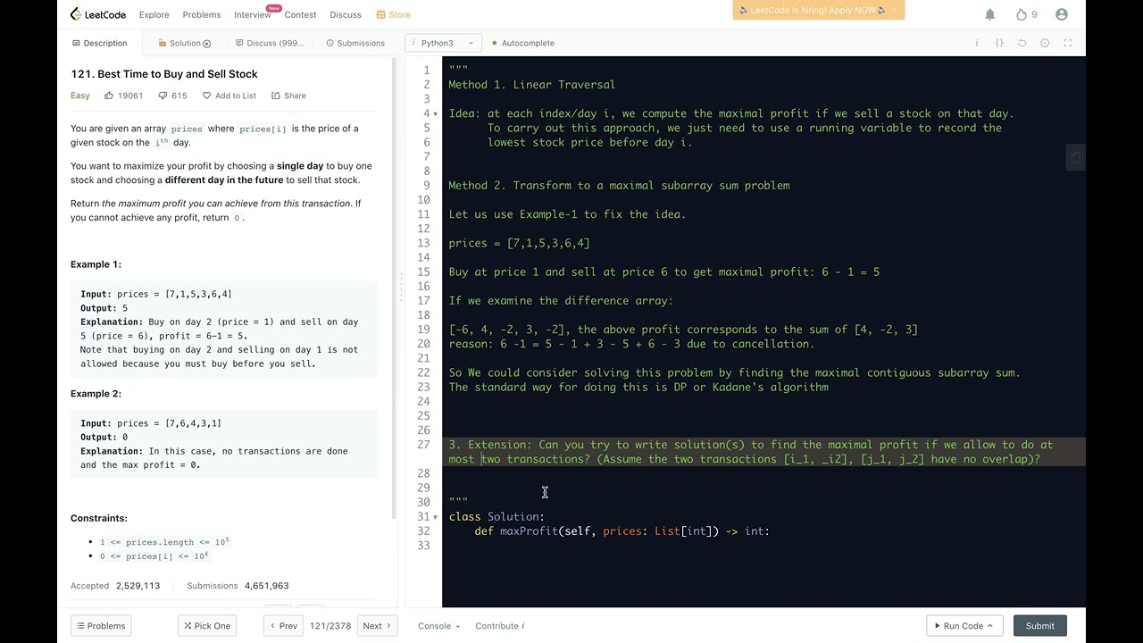This screenshot has height=643, width=1143.
Task: Open the Submissions tab
Action: [x=355, y=43]
